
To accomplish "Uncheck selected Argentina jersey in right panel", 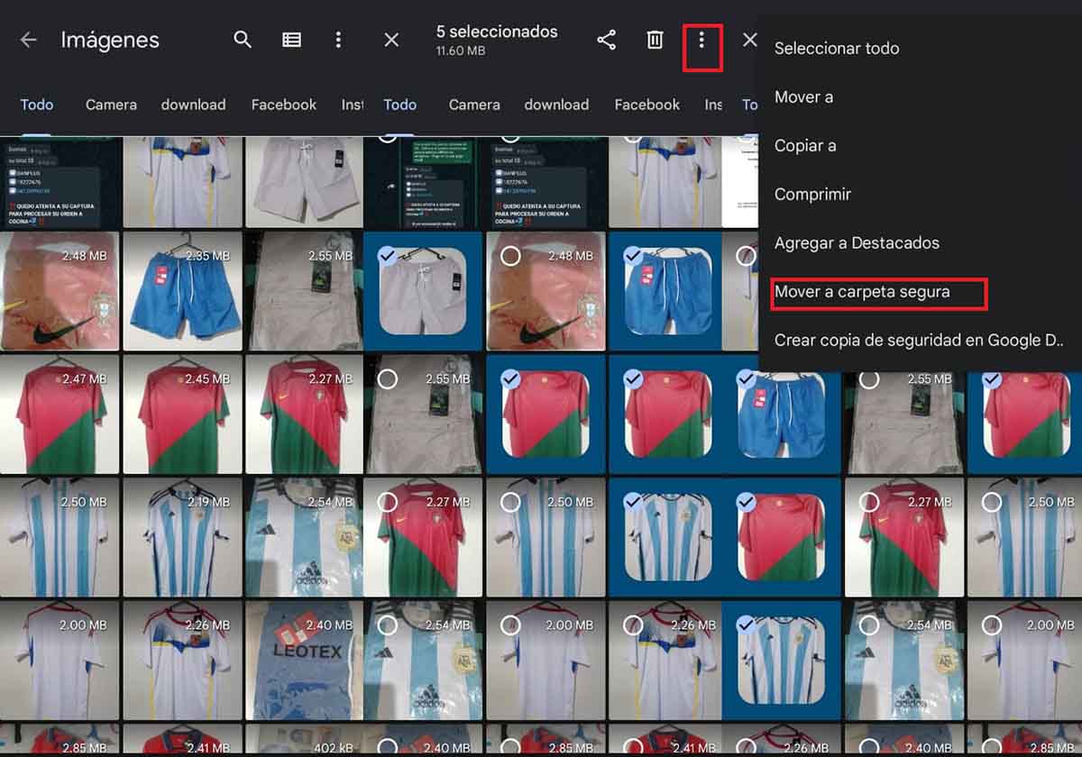I will tap(746, 625).
